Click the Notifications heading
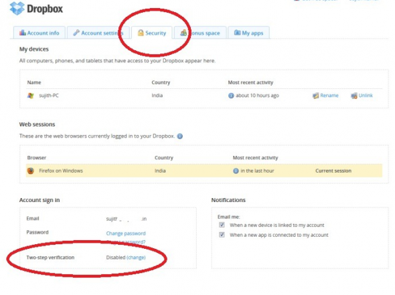The image size is (395, 295). [228, 200]
